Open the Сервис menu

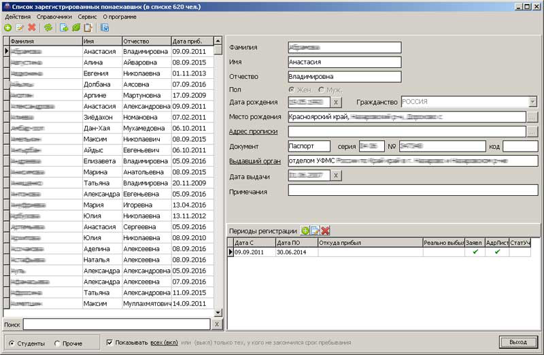(87, 16)
